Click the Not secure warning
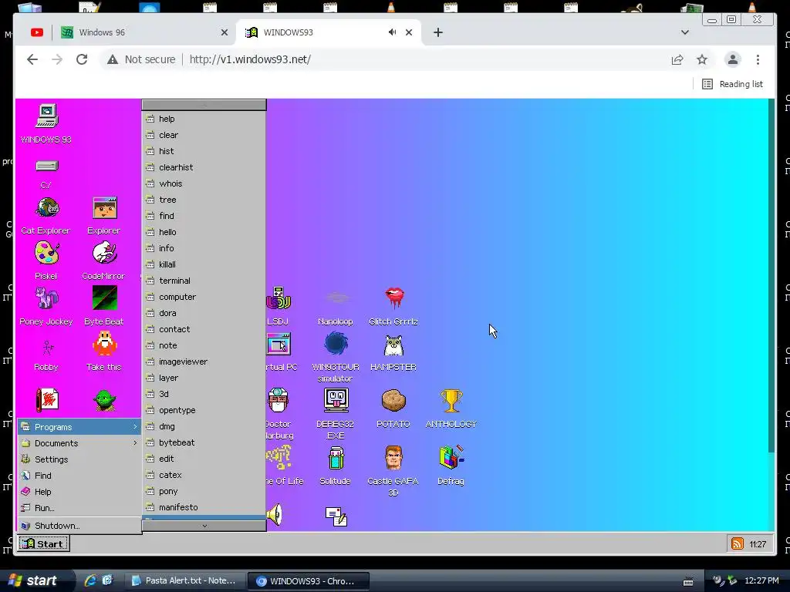This screenshot has width=790, height=592. tap(141, 59)
